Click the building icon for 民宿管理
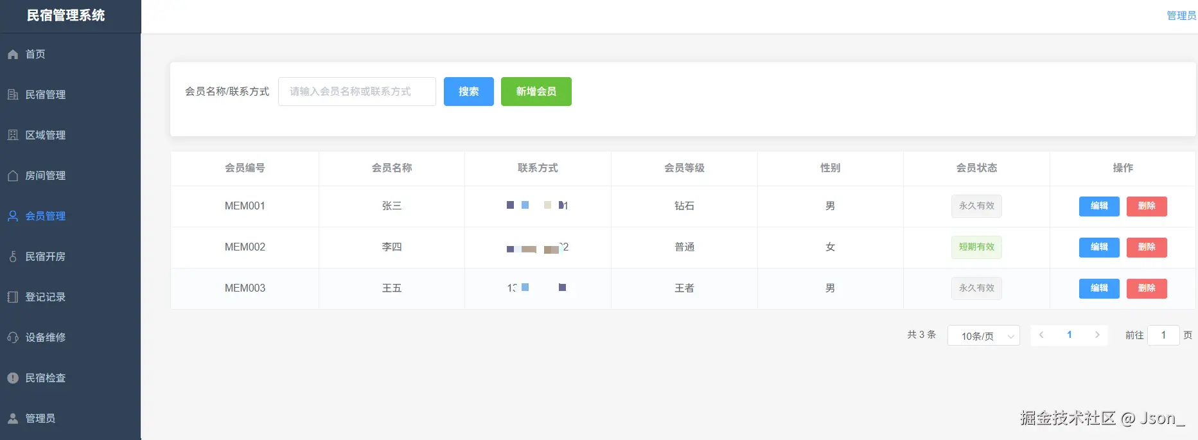Screen dimensions: 1198x440 tap(13, 95)
